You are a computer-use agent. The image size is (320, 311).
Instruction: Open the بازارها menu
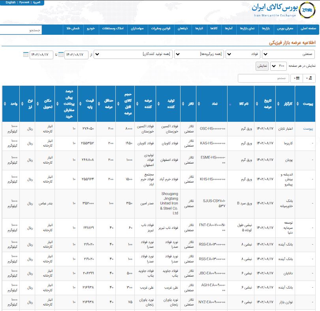(x=266, y=28)
